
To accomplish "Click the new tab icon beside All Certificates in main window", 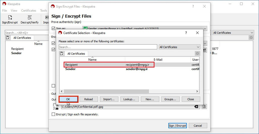I will pyautogui.click(x=8, y=37).
